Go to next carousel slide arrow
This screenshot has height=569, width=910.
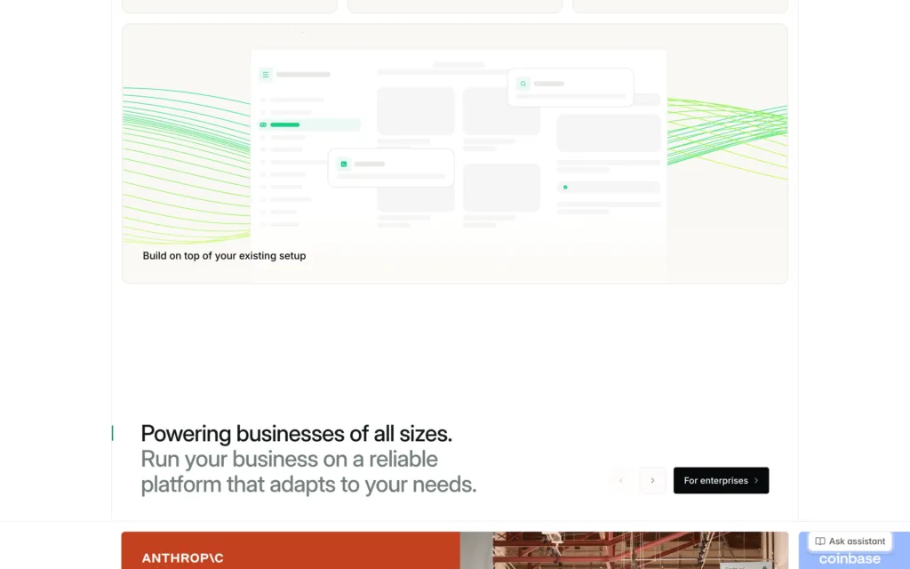(652, 480)
